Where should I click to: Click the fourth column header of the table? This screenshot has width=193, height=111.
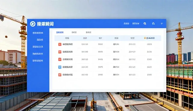(x=116, y=38)
